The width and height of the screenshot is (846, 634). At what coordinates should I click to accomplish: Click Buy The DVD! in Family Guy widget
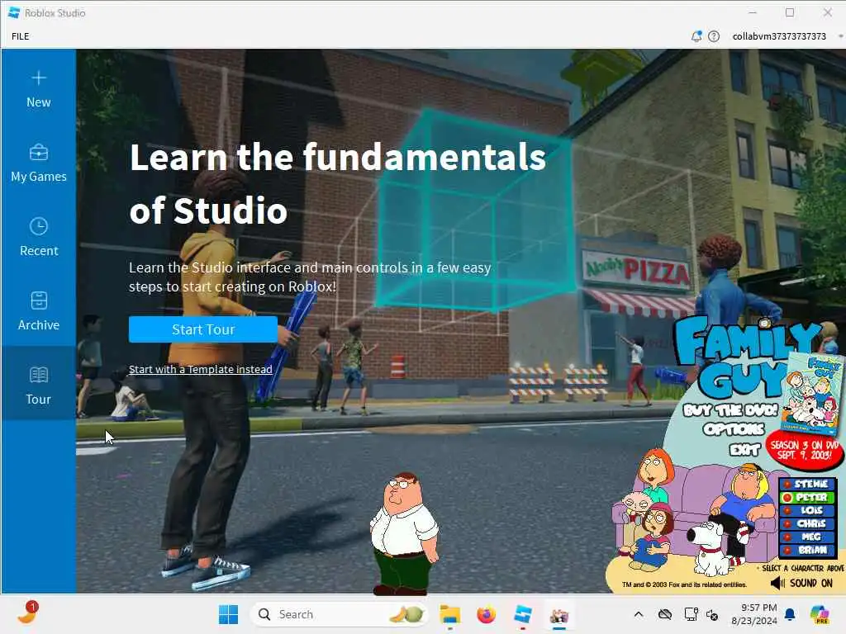pos(730,410)
